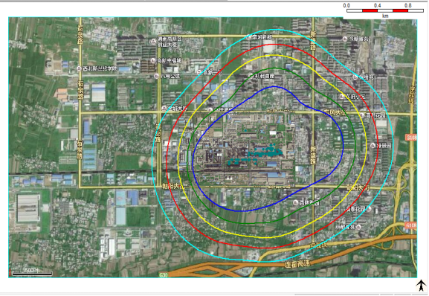Click the 500米 map scale indicator
429x296 pixels.
[x=32, y=271]
